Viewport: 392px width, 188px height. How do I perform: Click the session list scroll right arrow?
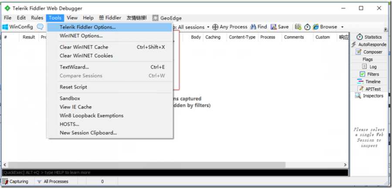point(345,165)
